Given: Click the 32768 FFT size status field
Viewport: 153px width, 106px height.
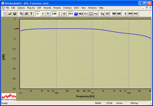Looking at the screenshot, I should coord(109,103).
